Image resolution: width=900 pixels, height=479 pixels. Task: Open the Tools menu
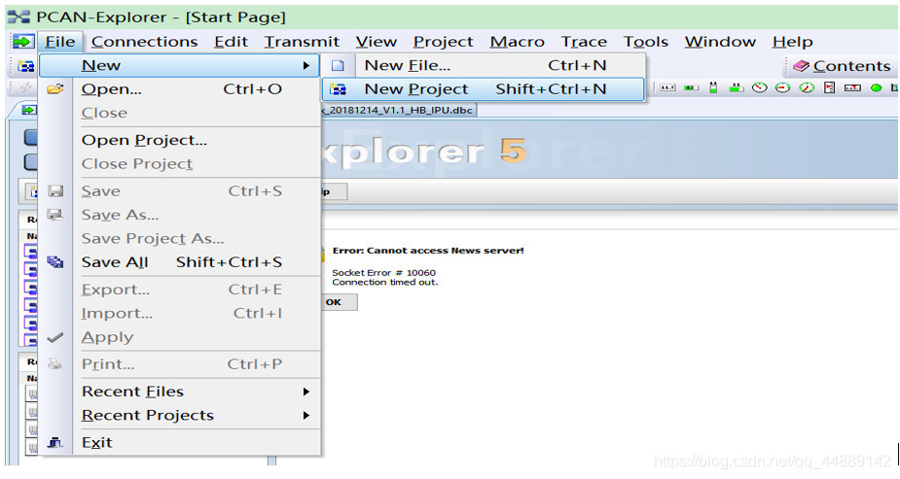tap(646, 41)
